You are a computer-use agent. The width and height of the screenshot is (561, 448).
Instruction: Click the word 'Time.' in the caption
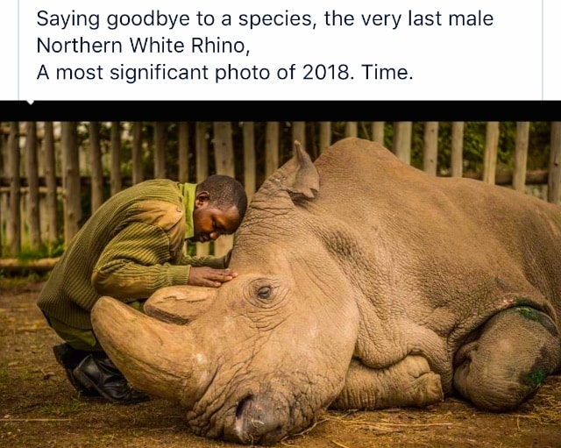point(387,72)
